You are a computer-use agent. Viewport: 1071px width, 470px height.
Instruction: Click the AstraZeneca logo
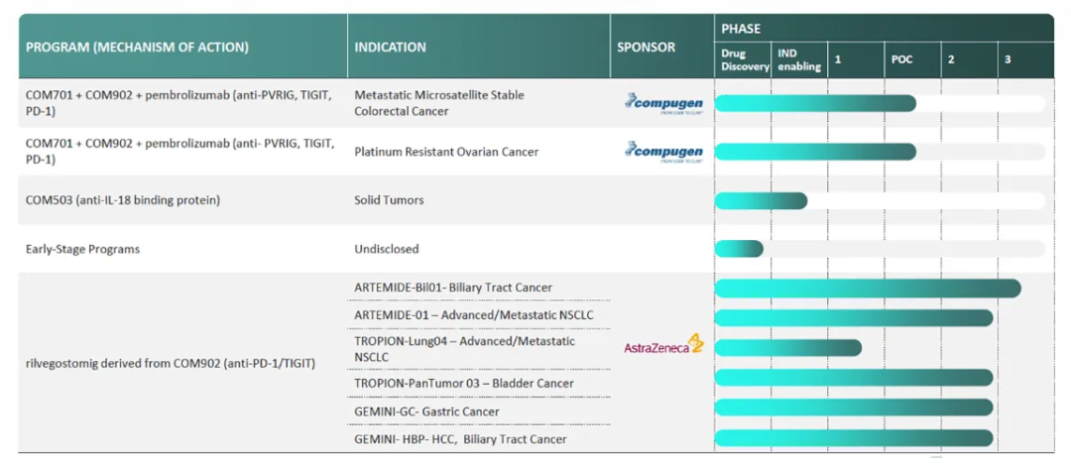(x=663, y=346)
